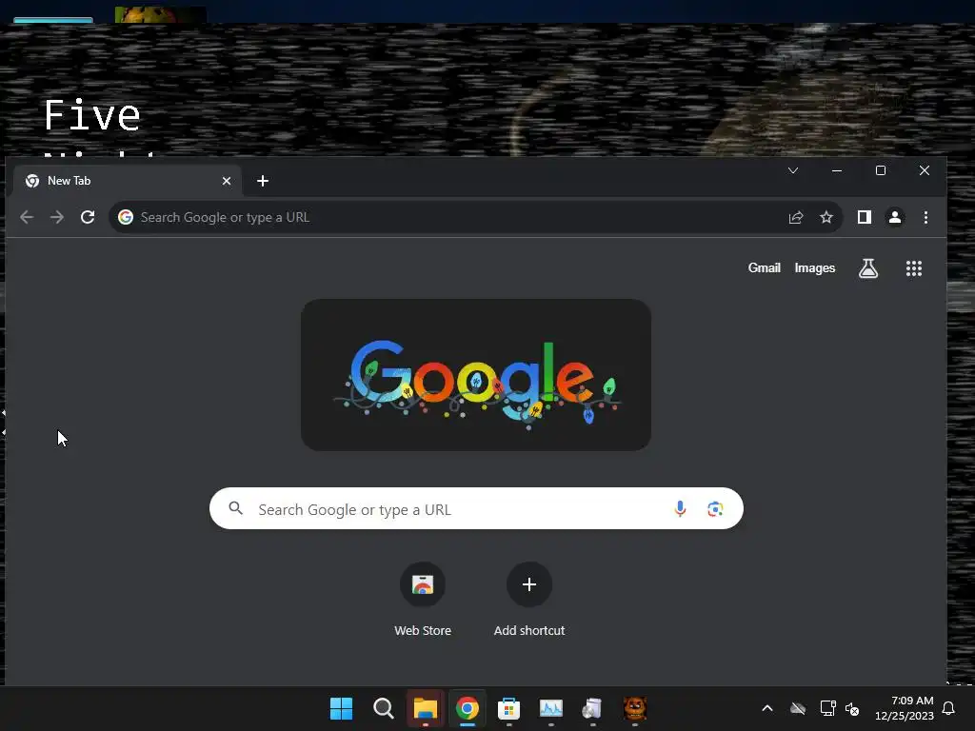
Task: Maximize the Chrome window
Action: pos(881,170)
